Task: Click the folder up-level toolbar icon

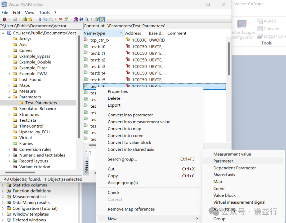Action: pyautogui.click(x=25, y=19)
